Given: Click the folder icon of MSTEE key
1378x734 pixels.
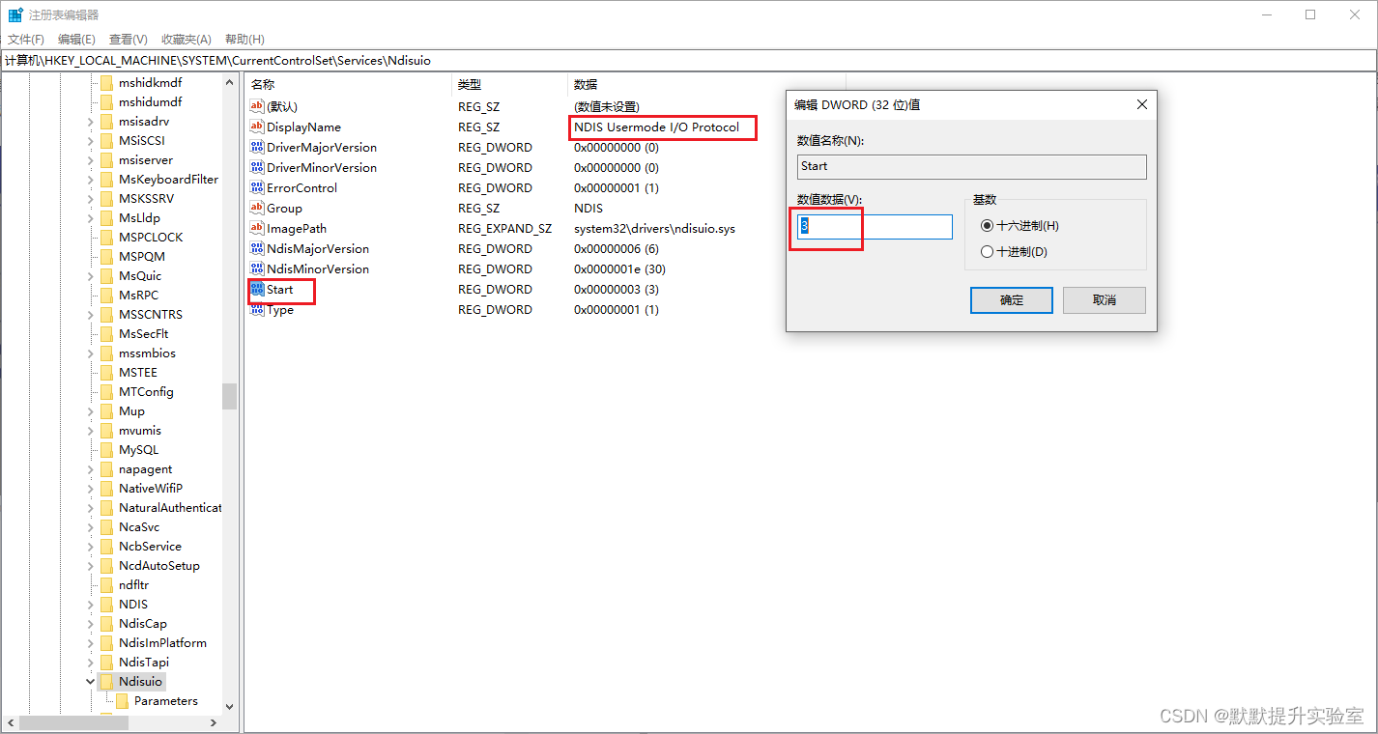Looking at the screenshot, I should 106,373.
